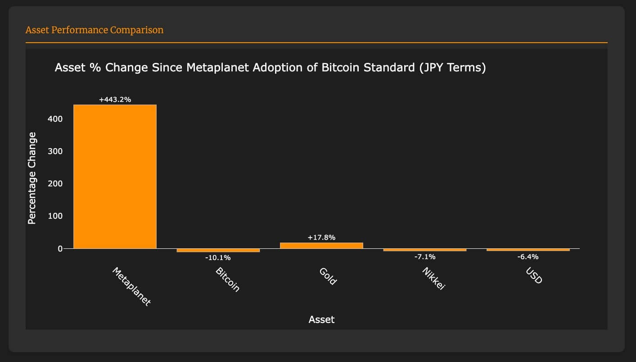The image size is (636, 362).
Task: Select the Nikkei axis tick label
Action: click(433, 279)
